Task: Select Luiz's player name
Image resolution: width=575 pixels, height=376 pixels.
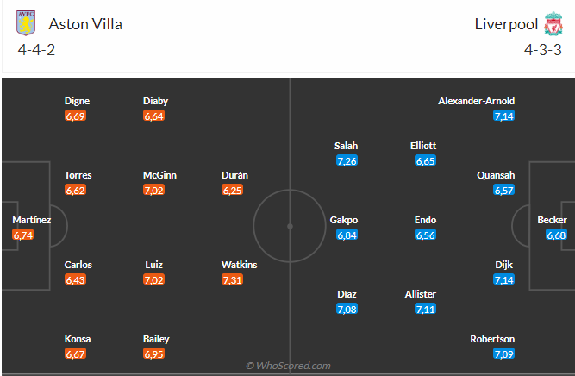Action: [x=153, y=265]
